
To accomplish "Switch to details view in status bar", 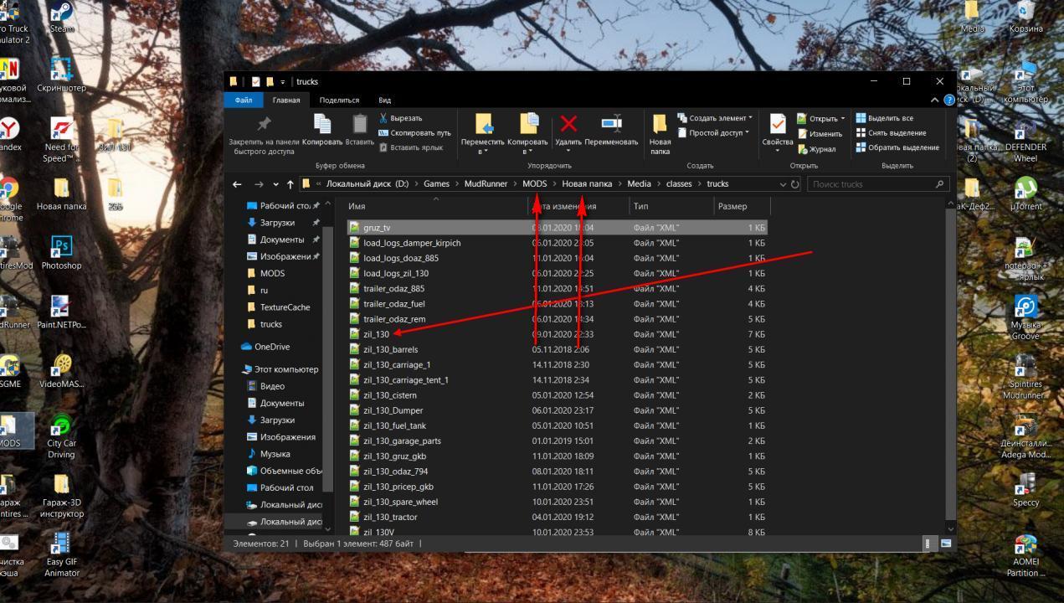I will click(x=928, y=544).
